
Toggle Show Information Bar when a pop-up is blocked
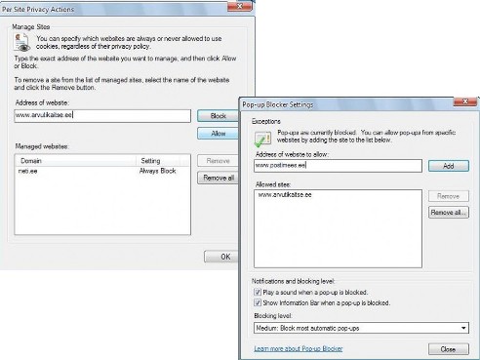(x=258, y=302)
